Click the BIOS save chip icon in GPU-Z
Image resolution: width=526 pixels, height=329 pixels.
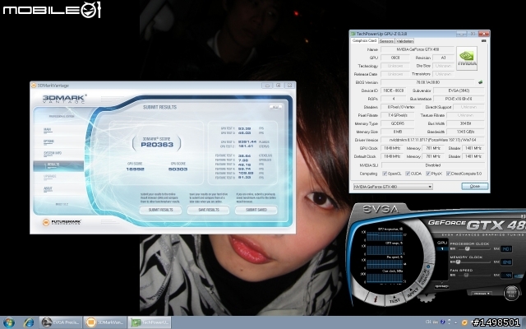pyautogui.click(x=480, y=82)
